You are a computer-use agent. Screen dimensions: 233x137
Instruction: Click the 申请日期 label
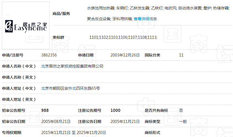(x=86, y=55)
